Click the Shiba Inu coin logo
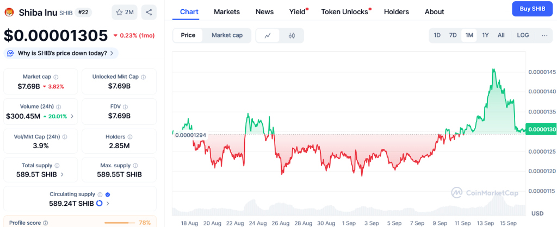 (9, 12)
